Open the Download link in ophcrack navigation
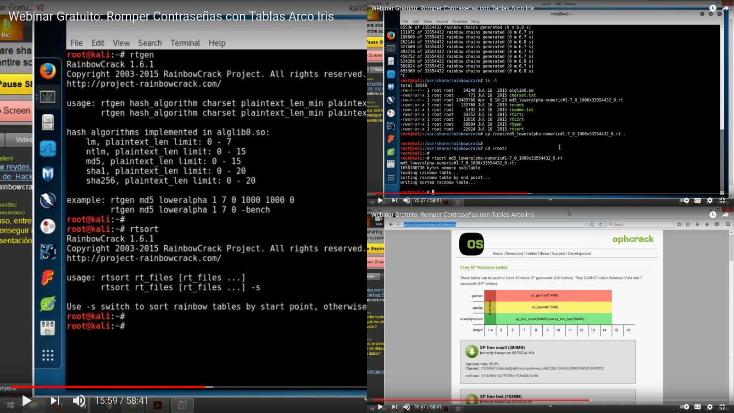 tap(514, 253)
